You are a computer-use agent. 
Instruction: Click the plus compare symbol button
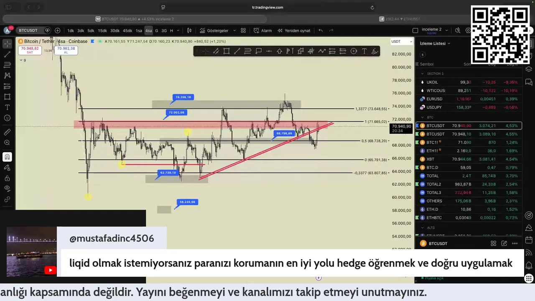[57, 31]
